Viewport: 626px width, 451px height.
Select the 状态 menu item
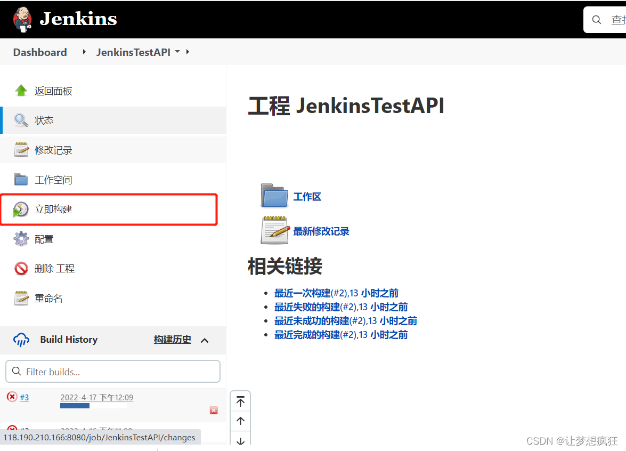[113, 120]
